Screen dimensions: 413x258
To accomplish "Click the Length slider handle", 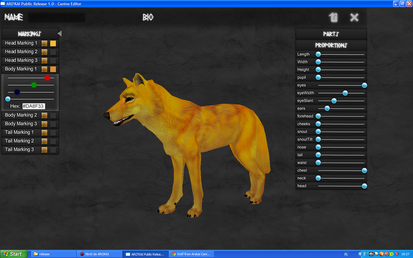I will point(318,54).
